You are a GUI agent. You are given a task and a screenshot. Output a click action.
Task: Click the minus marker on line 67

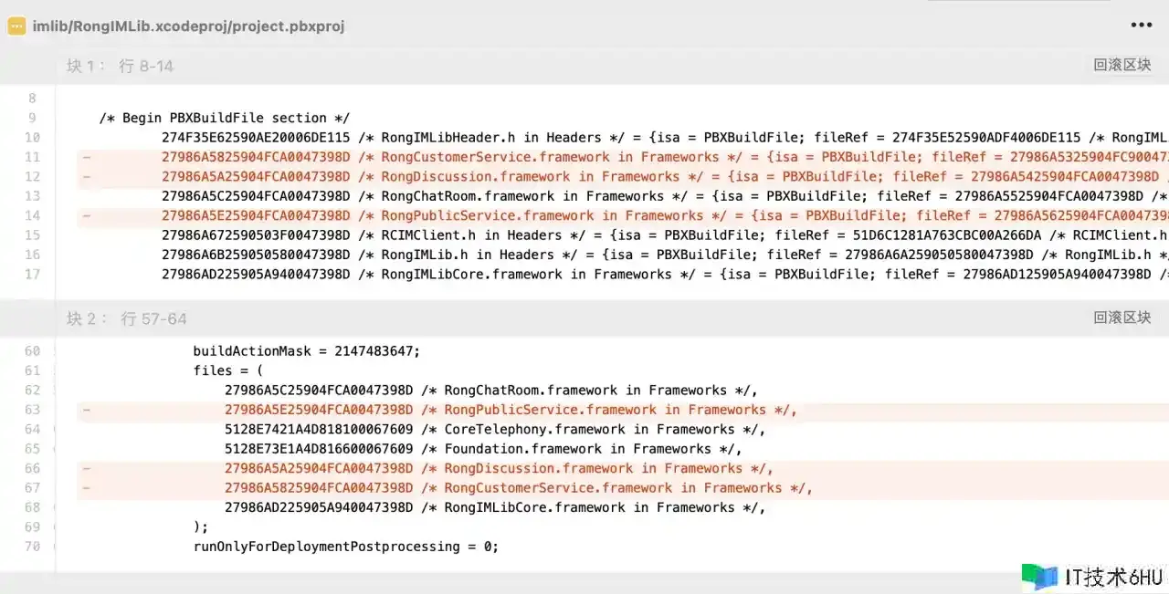(x=86, y=488)
